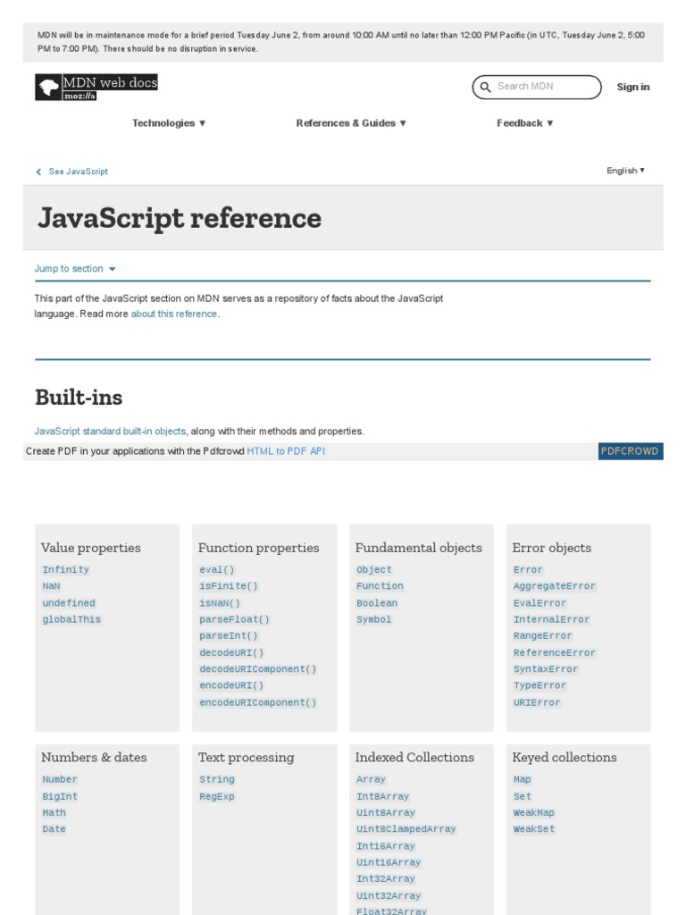Viewport: 686px width, 915px height.
Task: Expand the Jump to section dropdown
Action: click(75, 268)
